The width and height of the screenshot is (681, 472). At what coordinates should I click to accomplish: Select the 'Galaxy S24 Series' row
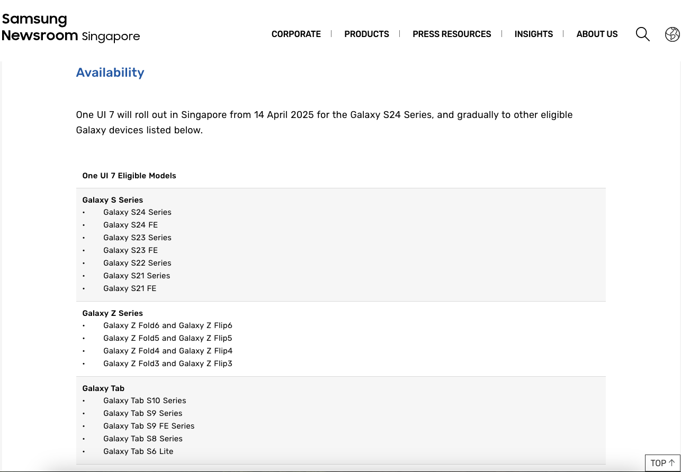[x=137, y=212]
